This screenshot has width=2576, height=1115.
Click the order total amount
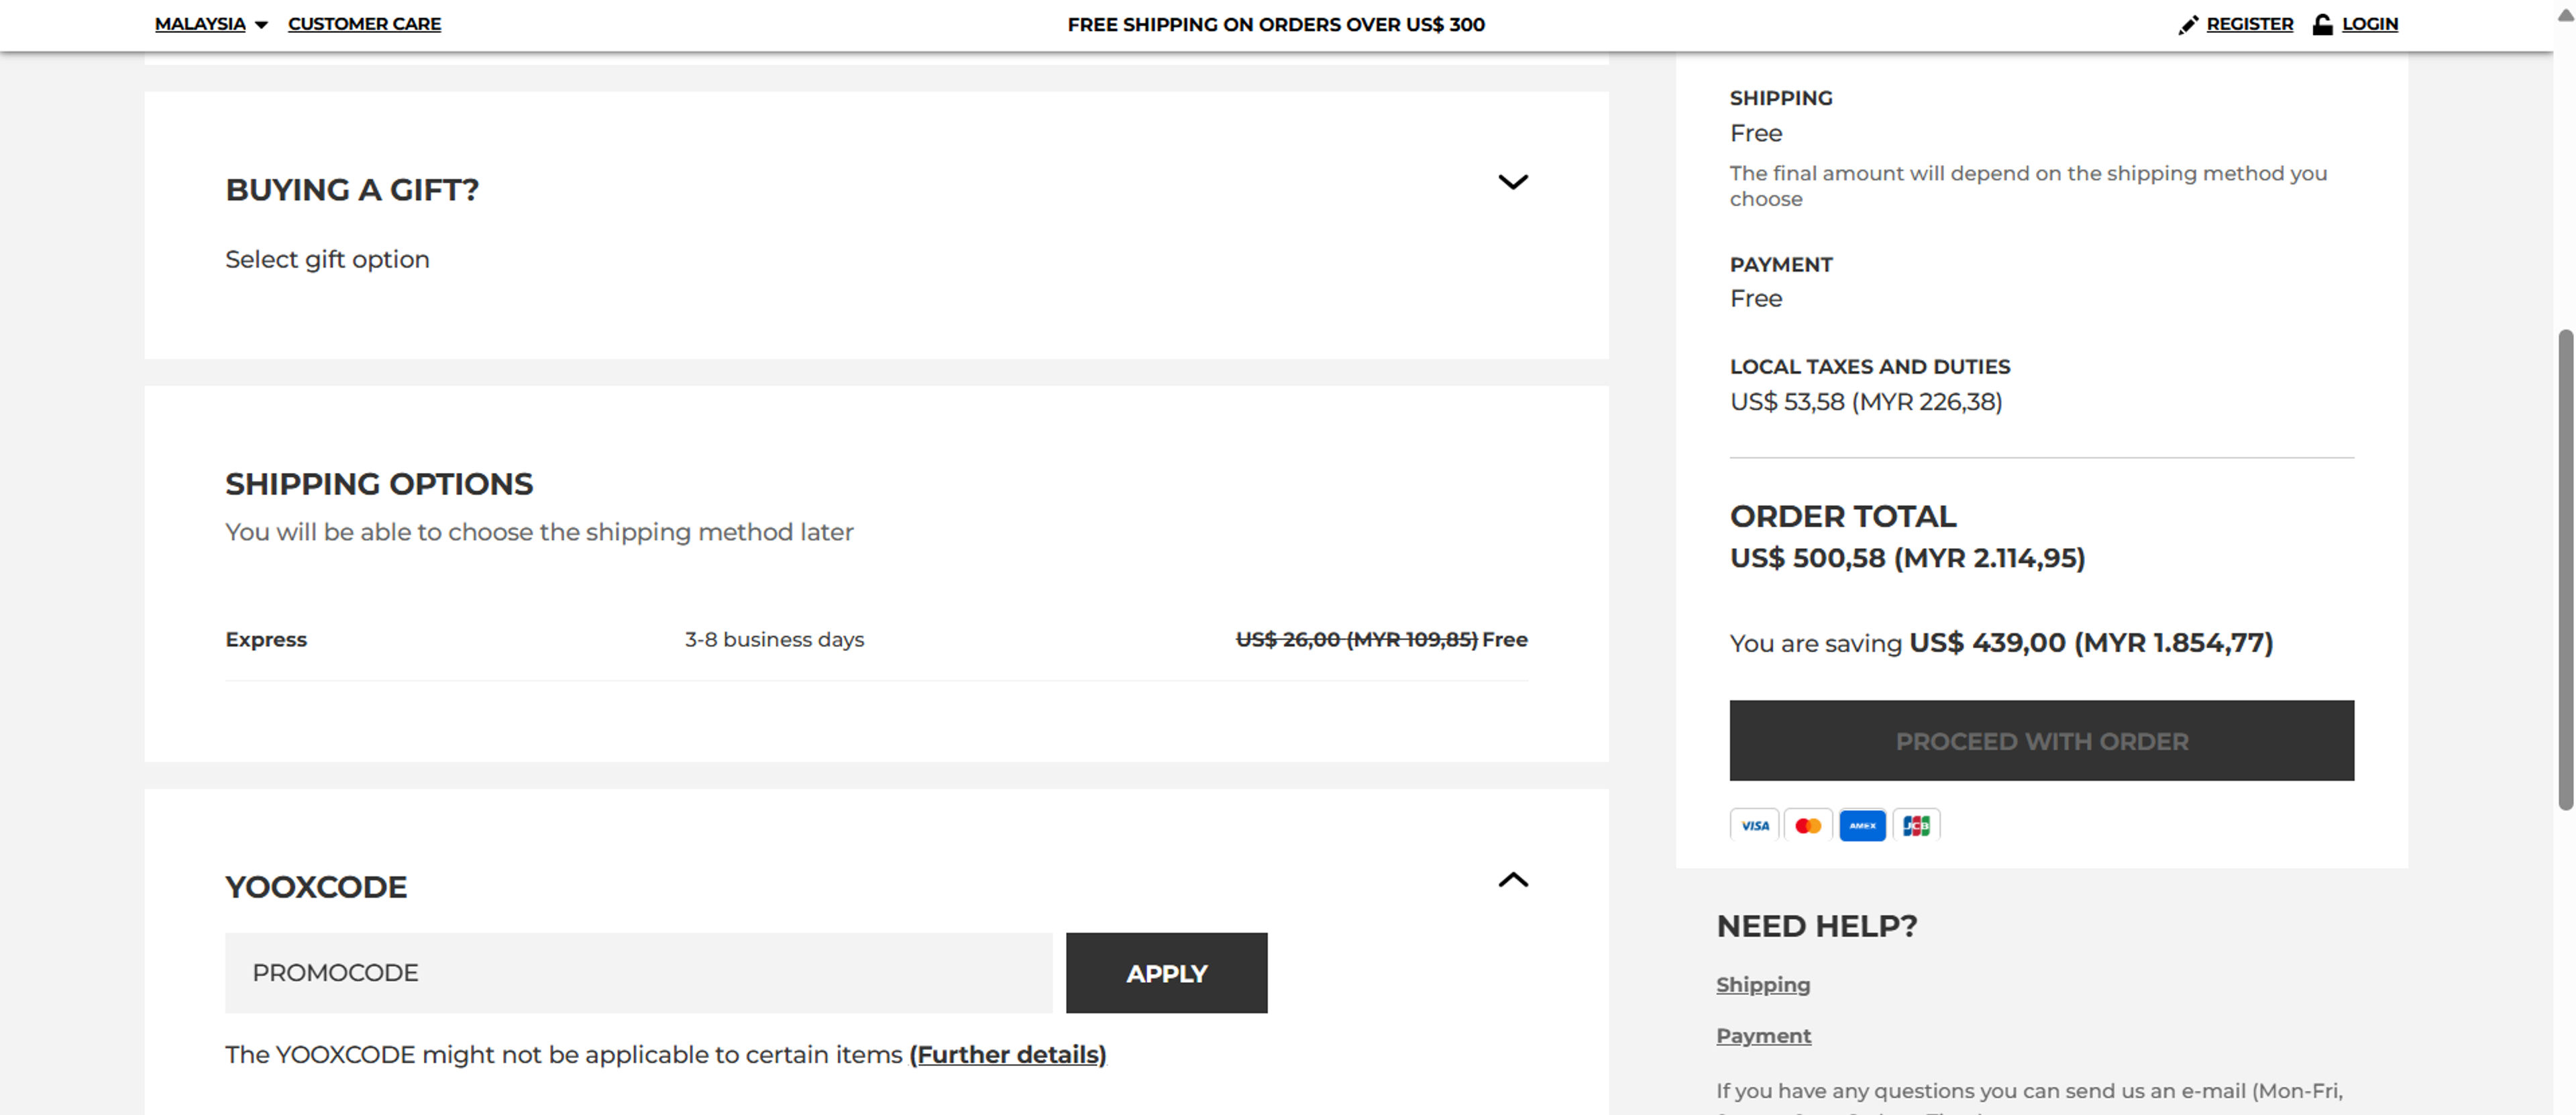pyautogui.click(x=1907, y=558)
